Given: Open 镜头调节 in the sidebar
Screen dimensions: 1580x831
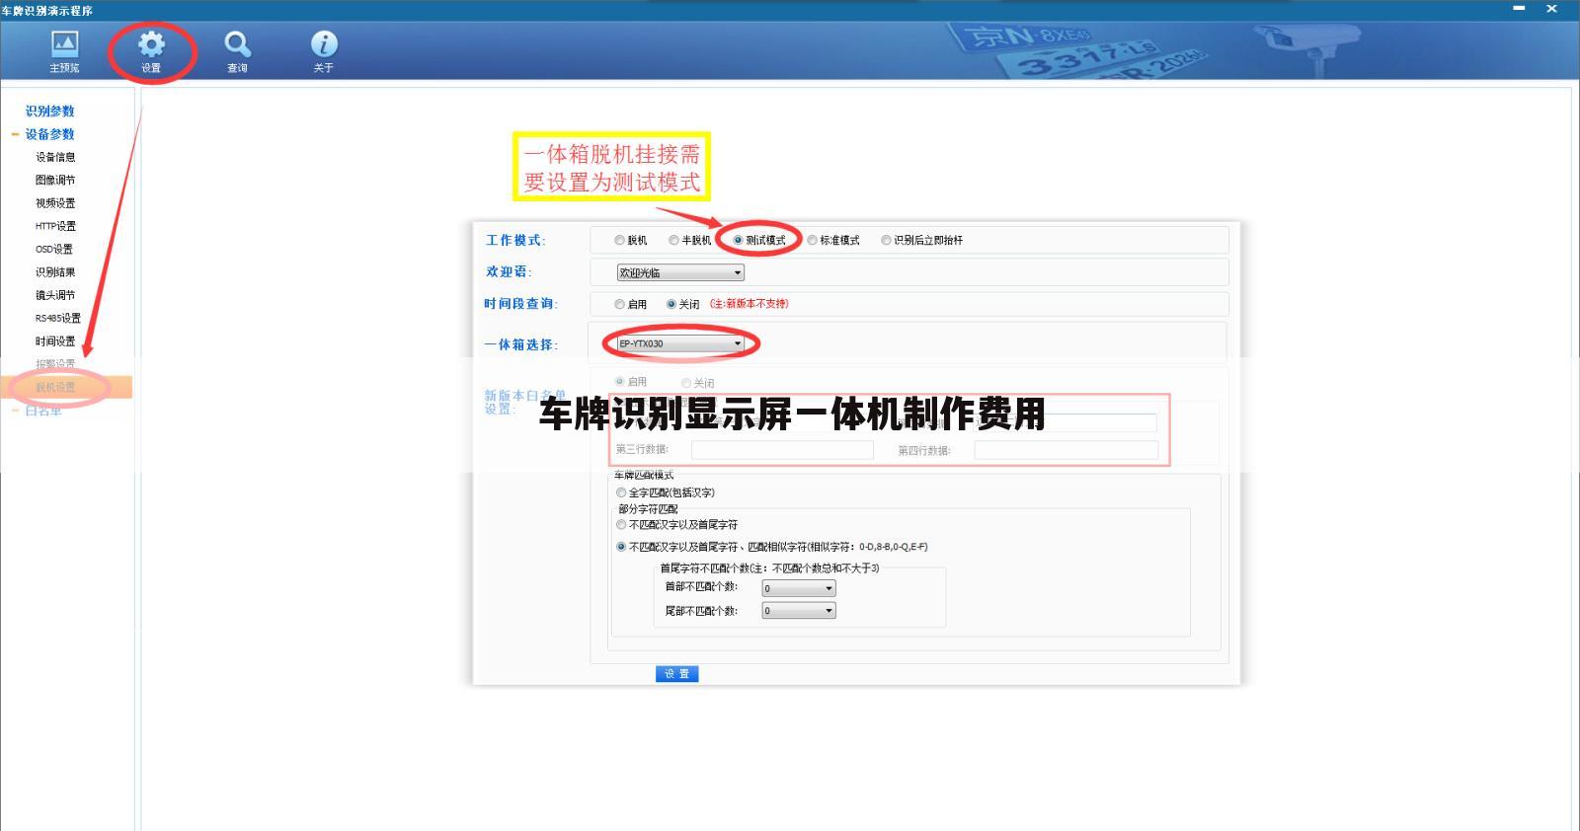Looking at the screenshot, I should coord(55,295).
